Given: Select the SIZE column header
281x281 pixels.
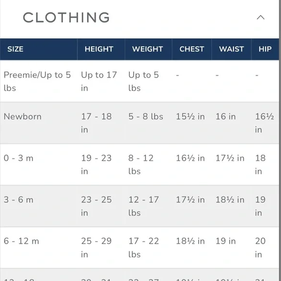Looking at the screenshot, I should (16, 49).
